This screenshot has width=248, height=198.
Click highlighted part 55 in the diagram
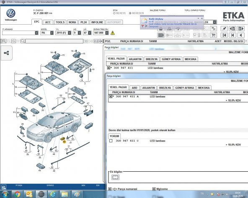[63, 139]
